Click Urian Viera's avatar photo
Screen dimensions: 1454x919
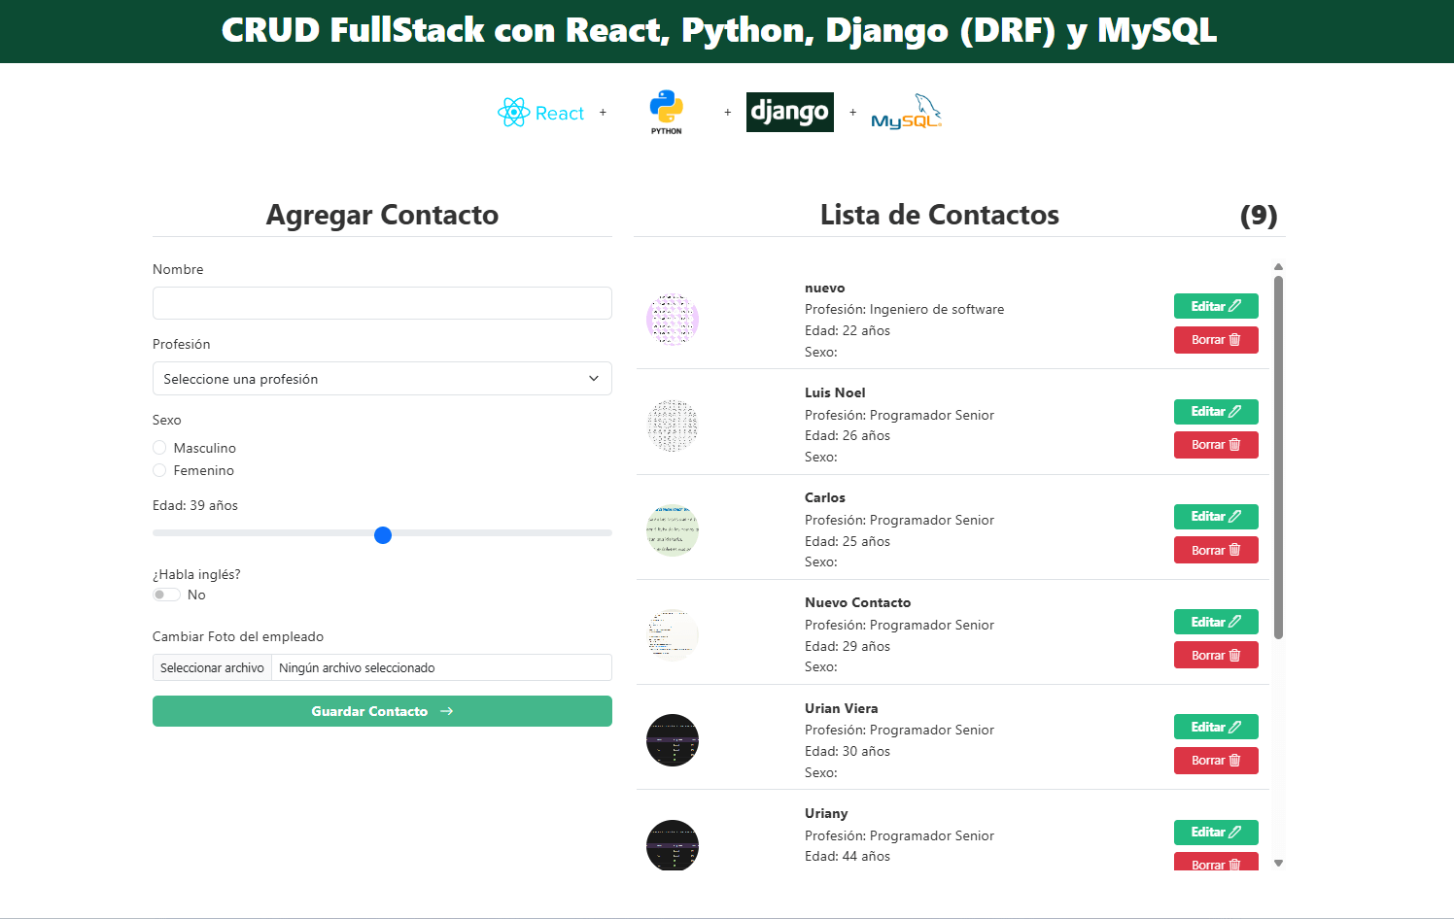pos(673,740)
